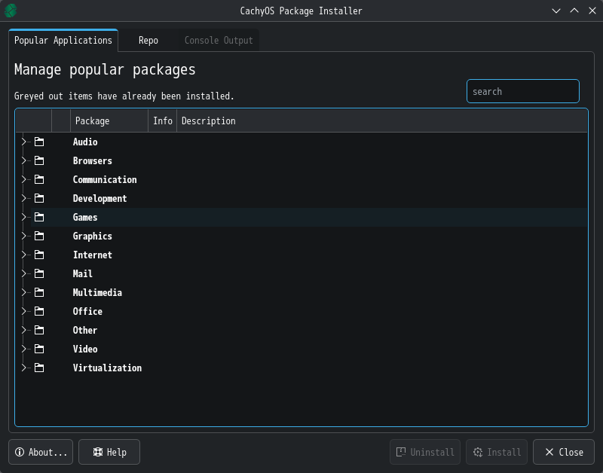Maximize the window via title bar chevron-up

coord(574,11)
